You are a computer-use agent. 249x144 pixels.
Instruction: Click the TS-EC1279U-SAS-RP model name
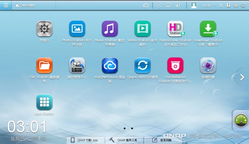click(216, 136)
